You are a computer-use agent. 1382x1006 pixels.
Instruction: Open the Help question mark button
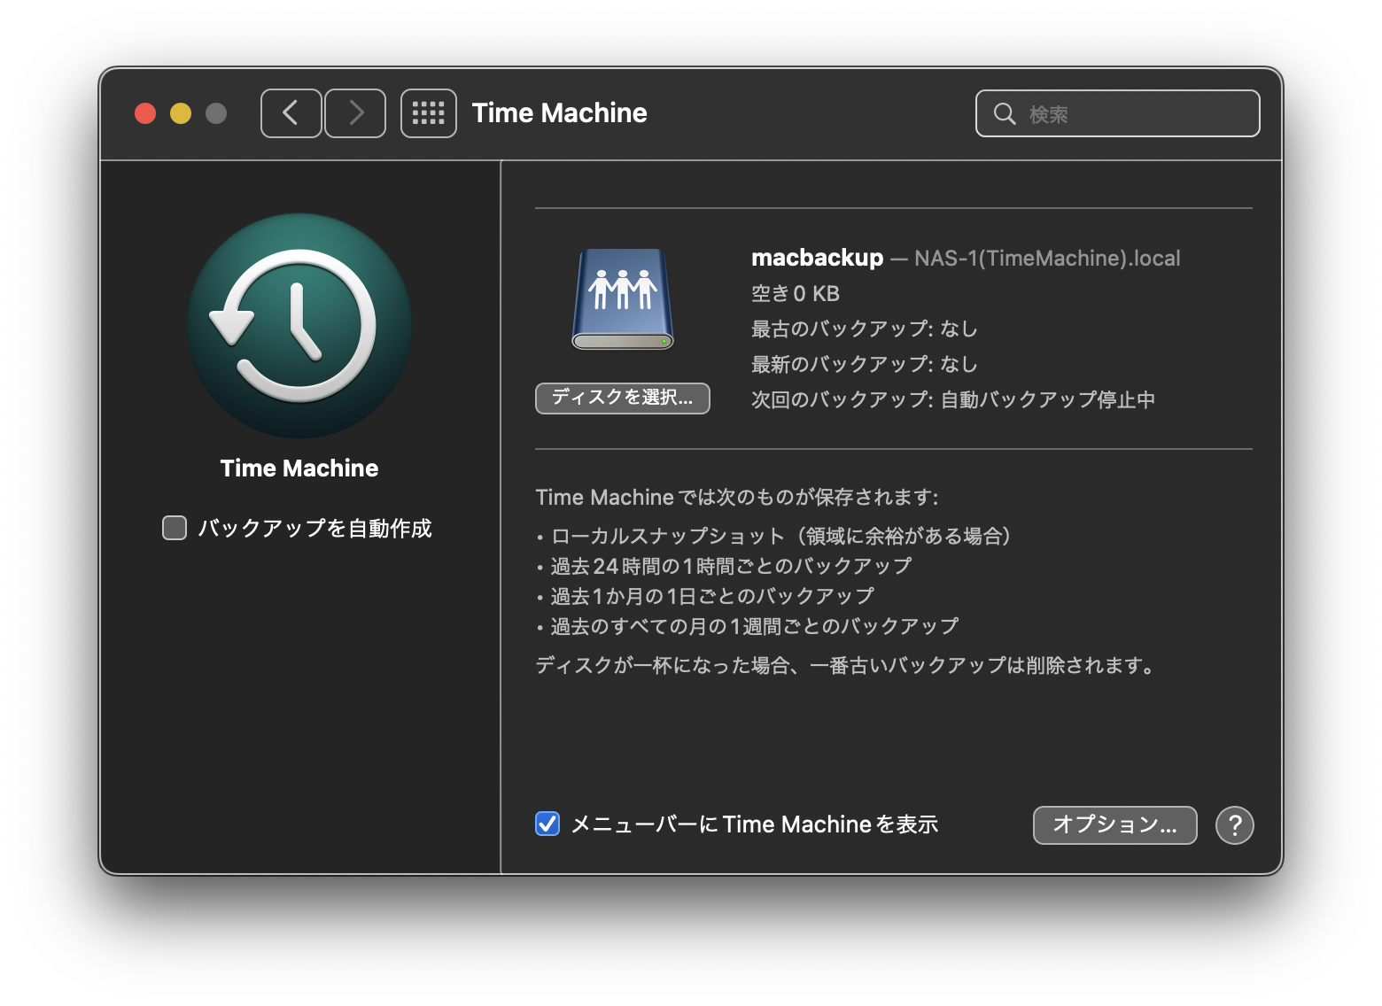1234,824
